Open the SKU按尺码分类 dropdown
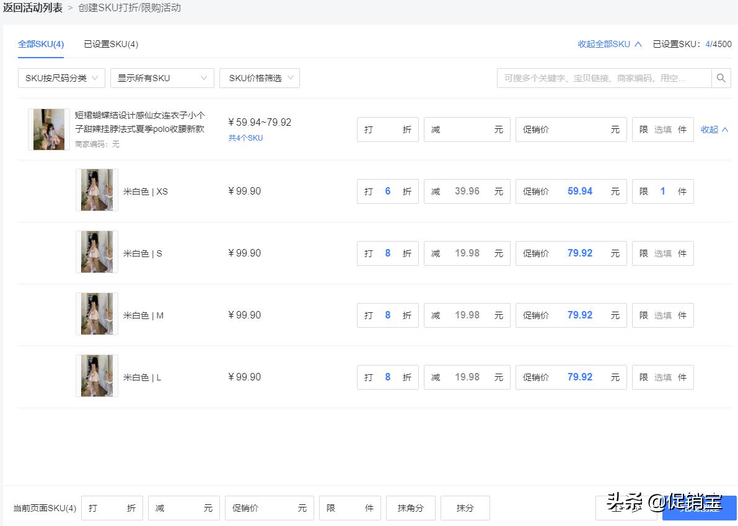This screenshot has width=738, height=526. click(x=61, y=78)
